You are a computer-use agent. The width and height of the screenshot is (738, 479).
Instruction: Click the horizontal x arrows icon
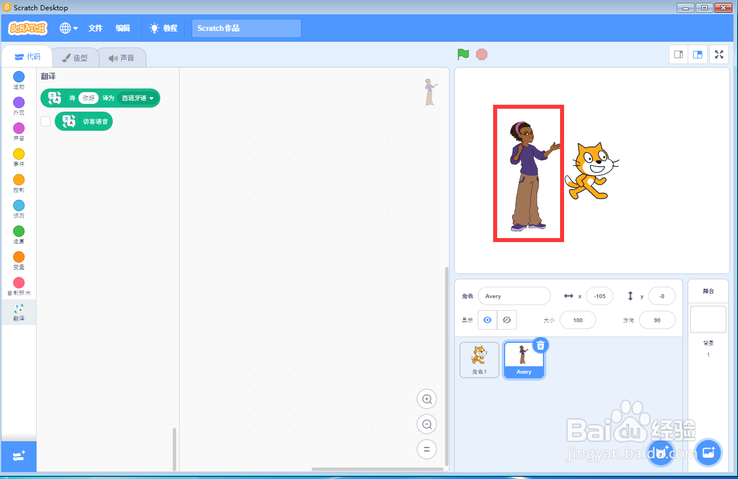(x=569, y=296)
